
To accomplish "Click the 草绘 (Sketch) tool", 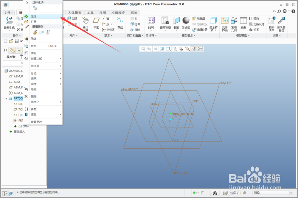I will (x=120, y=23).
